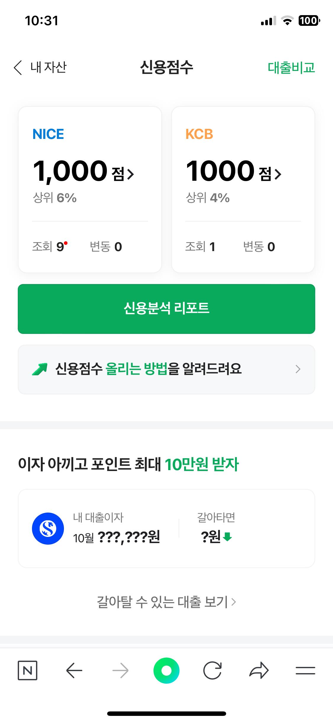
Task: Open NICE 1,000점 score details
Action: [83, 171]
